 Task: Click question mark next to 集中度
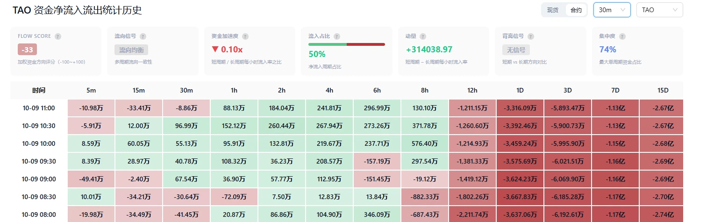[622, 36]
